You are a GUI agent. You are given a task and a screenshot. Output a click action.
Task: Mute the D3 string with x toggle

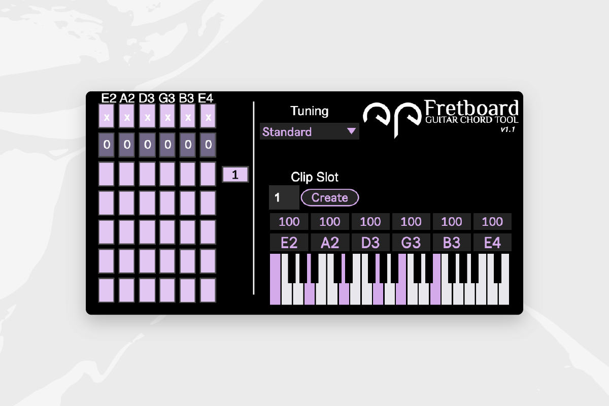coord(147,117)
